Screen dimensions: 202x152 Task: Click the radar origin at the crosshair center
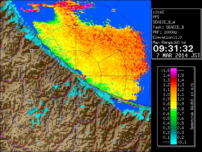click(x=76, y=76)
